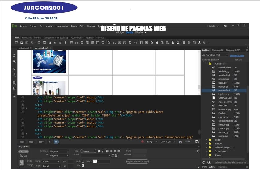Toggle the Enc. header checkbox
The height and width of the screenshot is (170, 260).
tap(83, 166)
